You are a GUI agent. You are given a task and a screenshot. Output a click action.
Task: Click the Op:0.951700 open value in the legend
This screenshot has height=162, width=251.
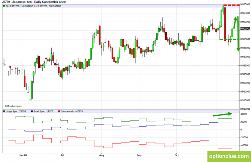click(x=13, y=6)
